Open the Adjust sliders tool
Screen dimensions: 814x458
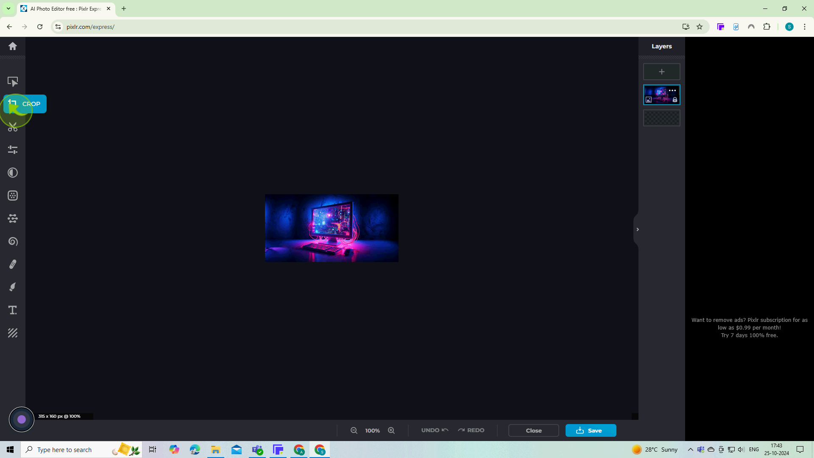(x=13, y=150)
